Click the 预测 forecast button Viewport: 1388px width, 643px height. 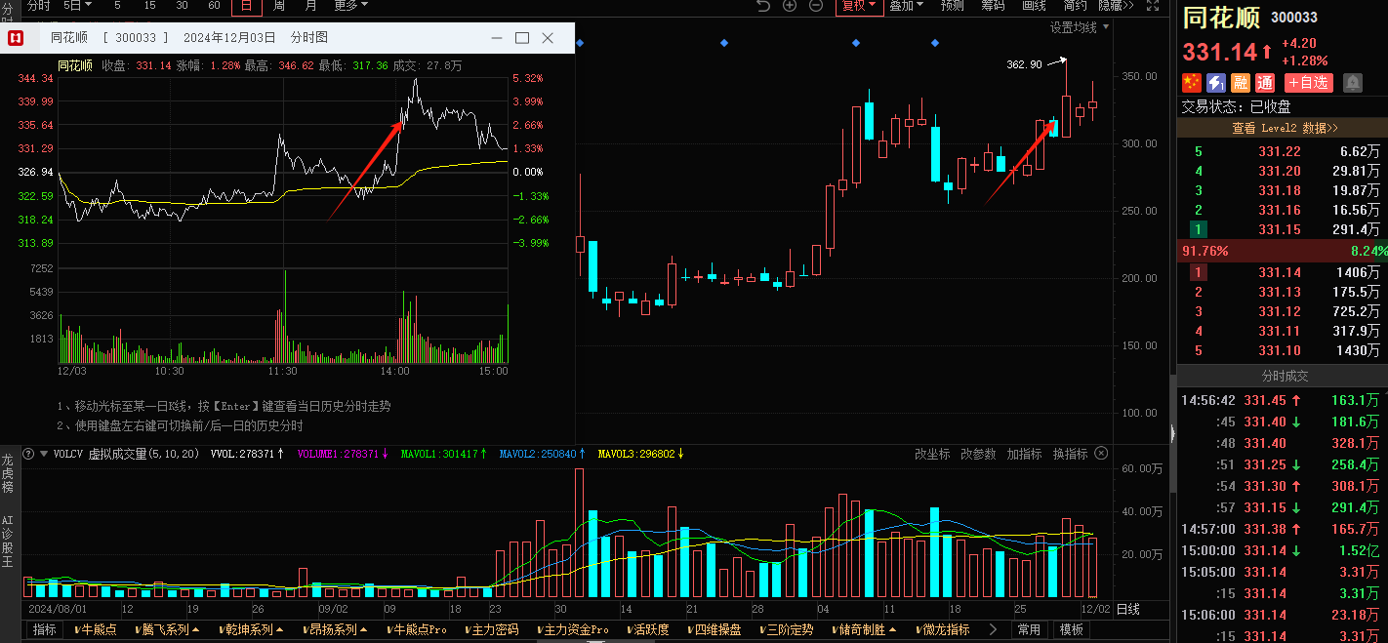[952, 6]
